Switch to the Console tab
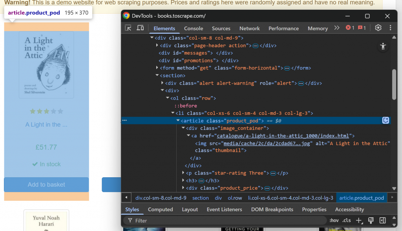402x231 pixels. (x=194, y=28)
